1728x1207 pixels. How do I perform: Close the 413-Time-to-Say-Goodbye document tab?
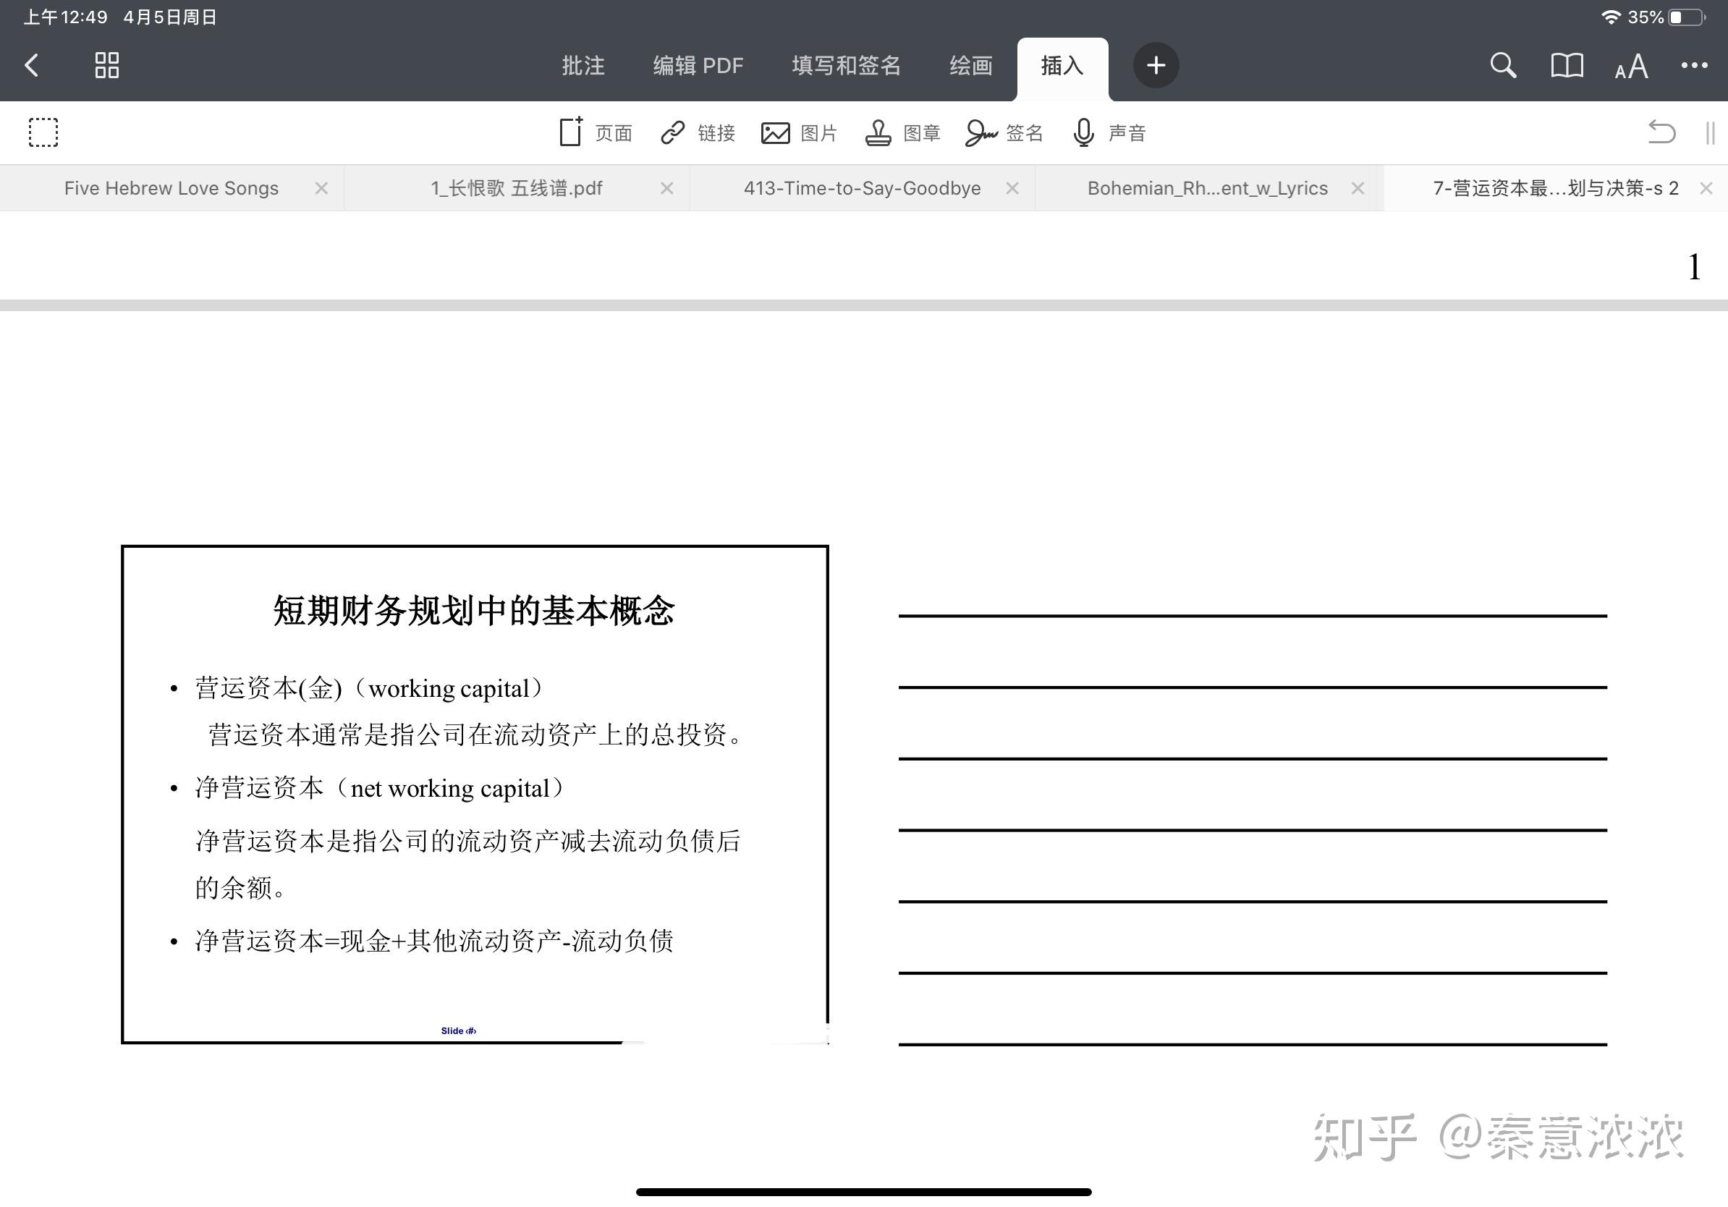[x=1012, y=188]
